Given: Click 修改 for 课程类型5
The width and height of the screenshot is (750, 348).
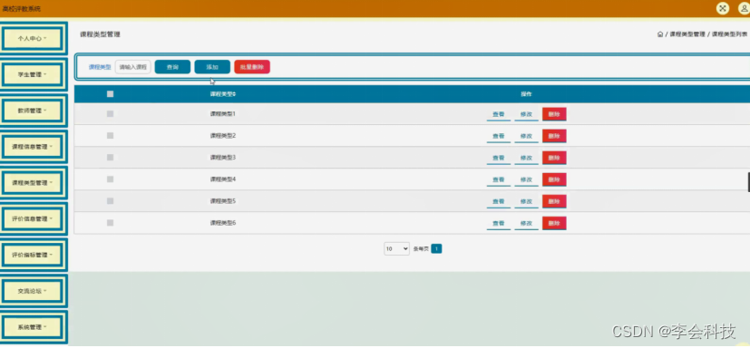Looking at the screenshot, I should click(526, 202).
